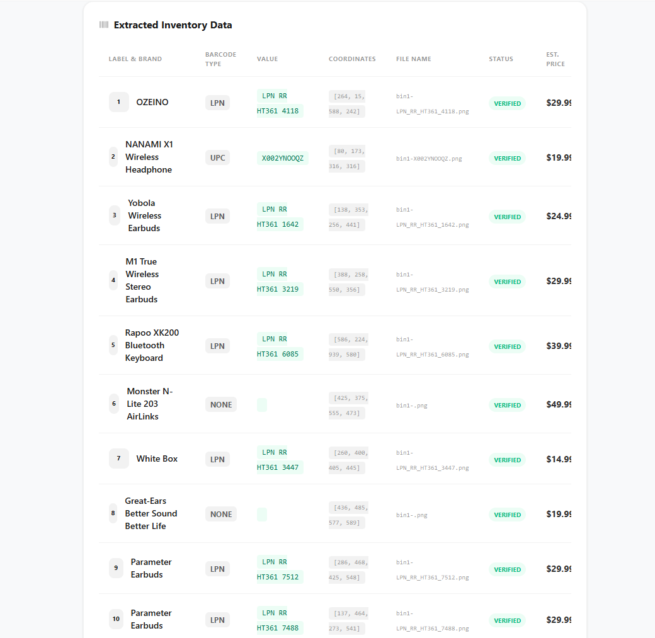The image size is (655, 638).
Task: Click the File Name column header
Action: [413, 59]
